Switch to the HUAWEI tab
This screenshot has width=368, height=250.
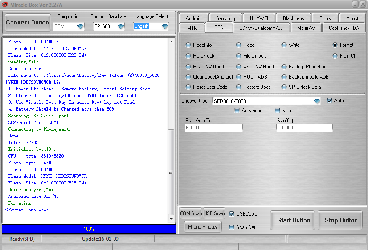point(259,18)
